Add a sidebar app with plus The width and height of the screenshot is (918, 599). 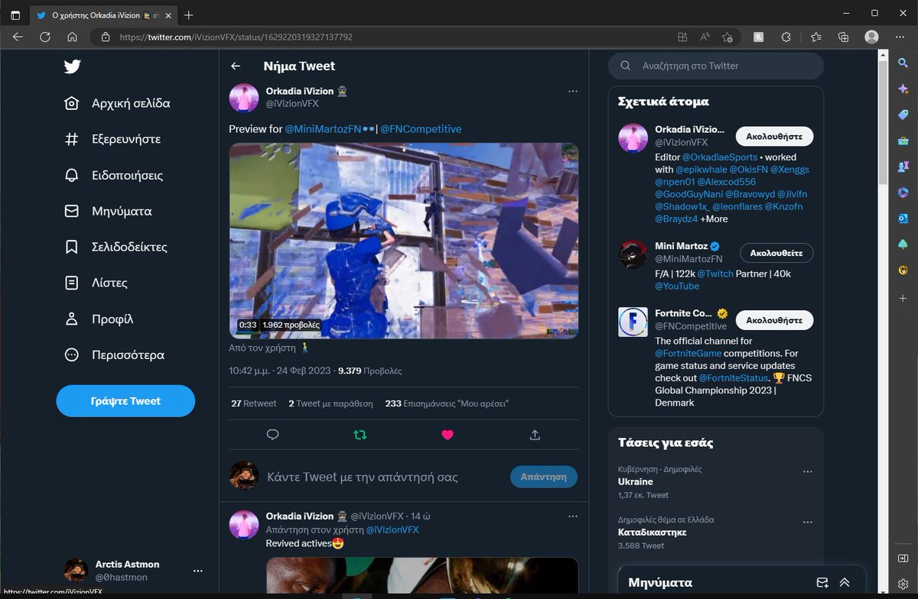pyautogui.click(x=903, y=298)
